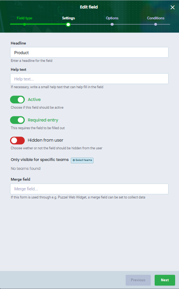Open the Select teams picker
Image resolution: width=179 pixels, height=289 pixels.
point(82,160)
